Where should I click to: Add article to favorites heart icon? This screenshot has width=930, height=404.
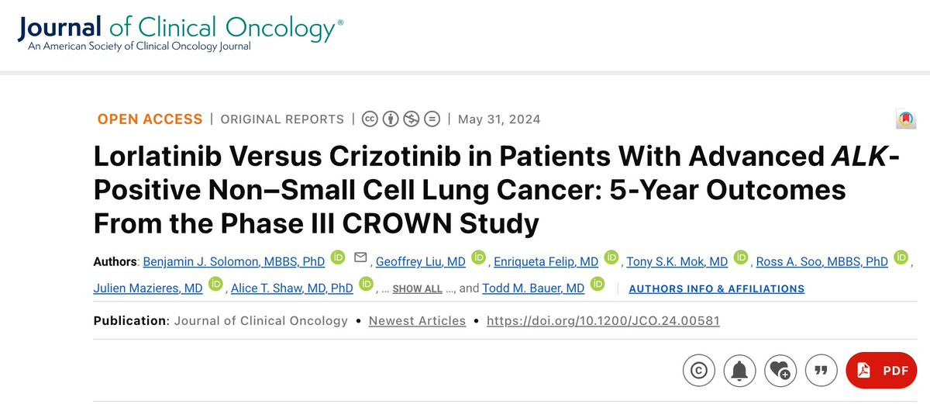781,371
